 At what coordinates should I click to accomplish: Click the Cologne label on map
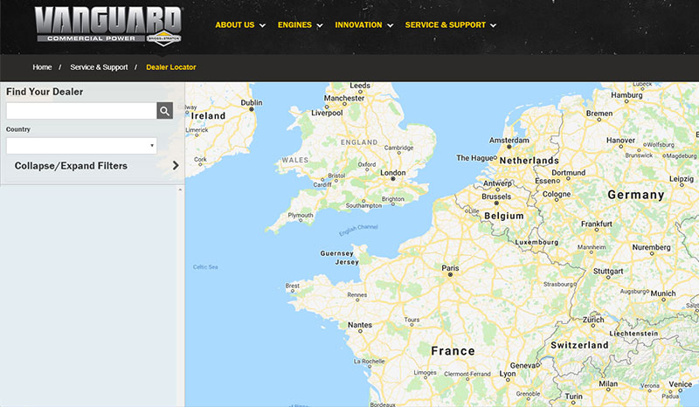coord(557,194)
